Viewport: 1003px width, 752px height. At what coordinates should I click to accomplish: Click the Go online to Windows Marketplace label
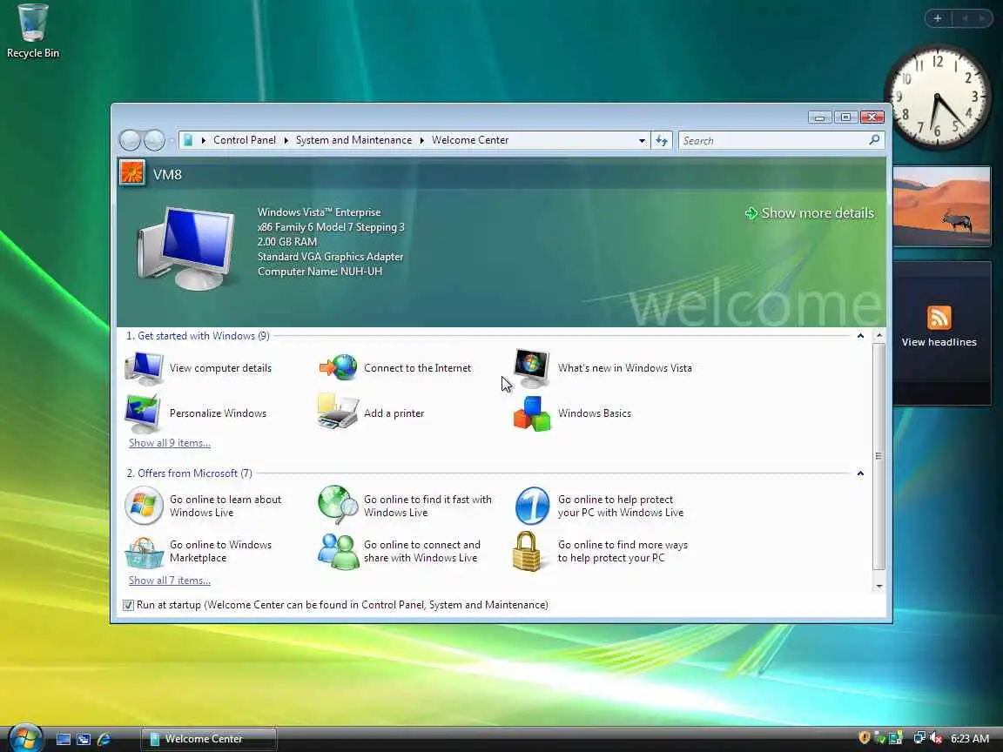coord(220,551)
